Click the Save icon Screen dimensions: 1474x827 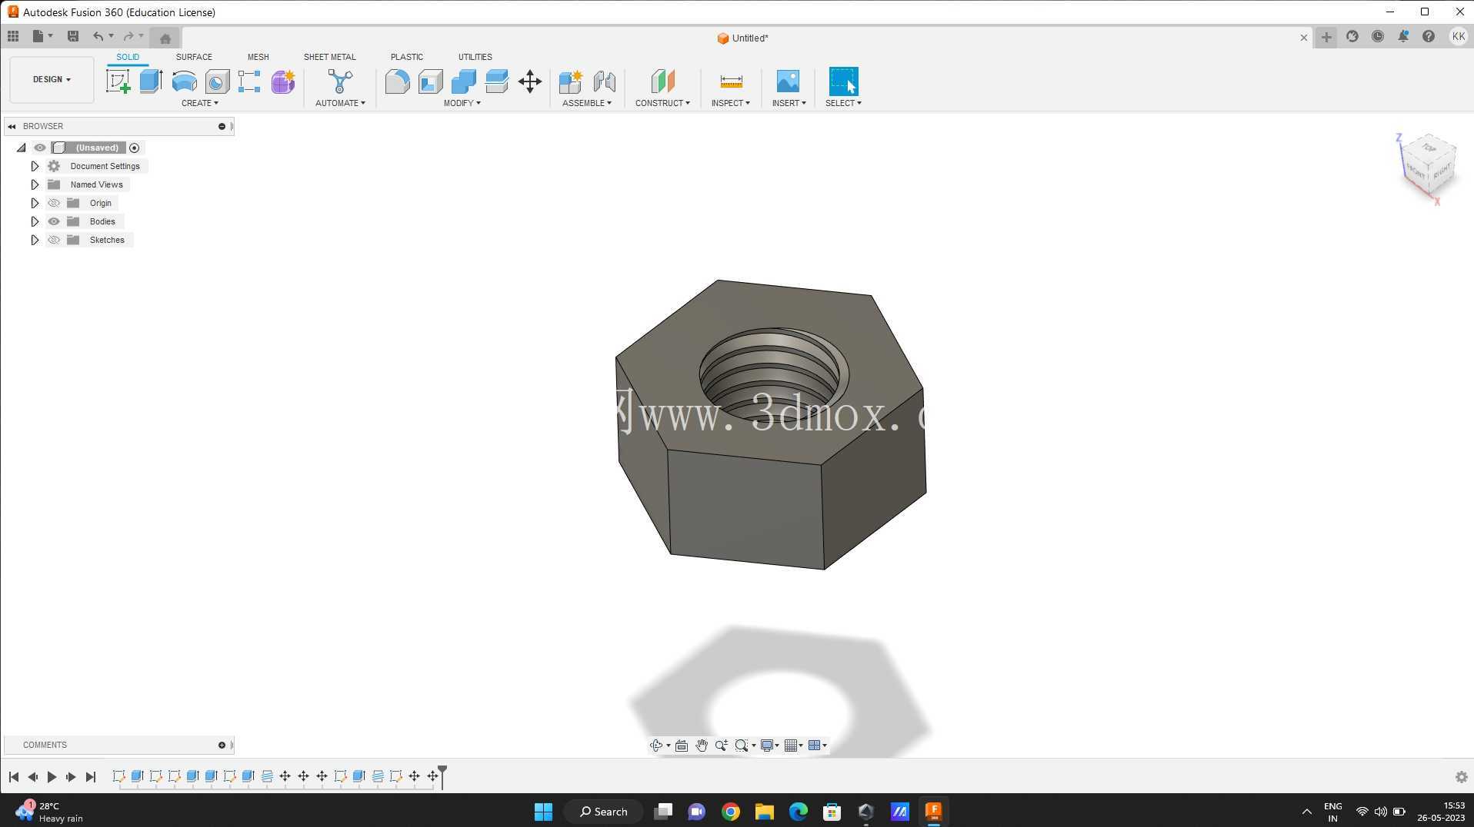(x=73, y=36)
